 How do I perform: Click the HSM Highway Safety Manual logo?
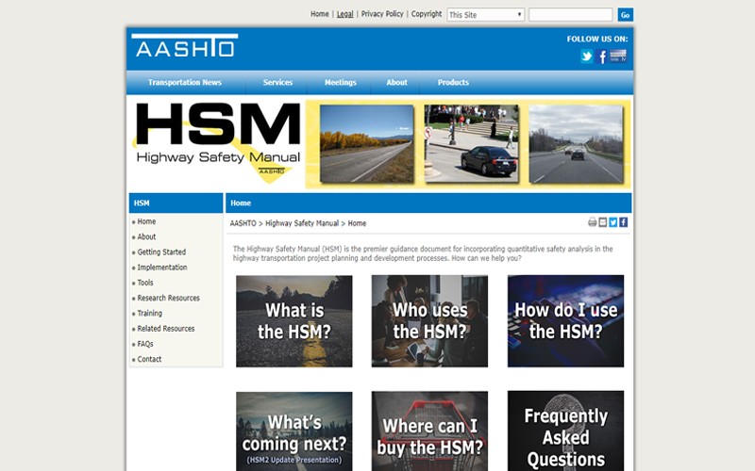click(x=218, y=143)
